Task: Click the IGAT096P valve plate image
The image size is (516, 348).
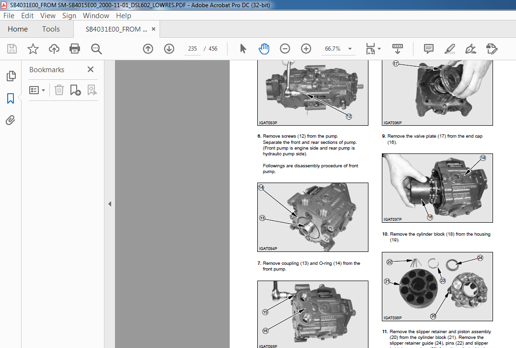Action: click(x=437, y=93)
